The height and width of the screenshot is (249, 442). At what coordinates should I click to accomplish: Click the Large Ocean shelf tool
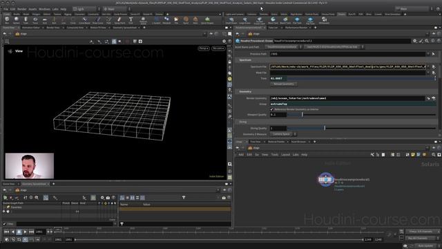pos(244,20)
